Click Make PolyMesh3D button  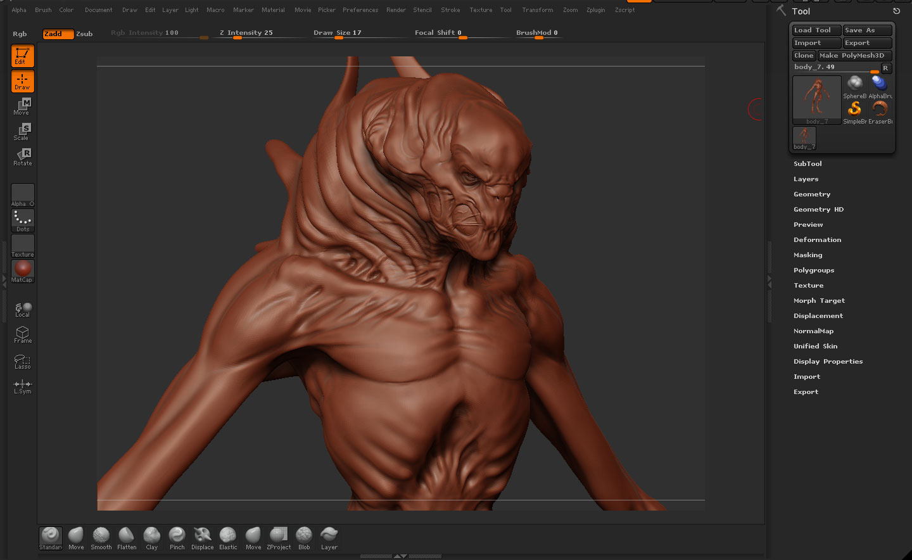tap(854, 55)
